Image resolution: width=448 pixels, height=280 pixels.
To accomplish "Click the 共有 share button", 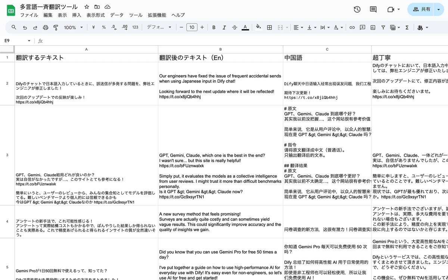I will click(x=421, y=9).
